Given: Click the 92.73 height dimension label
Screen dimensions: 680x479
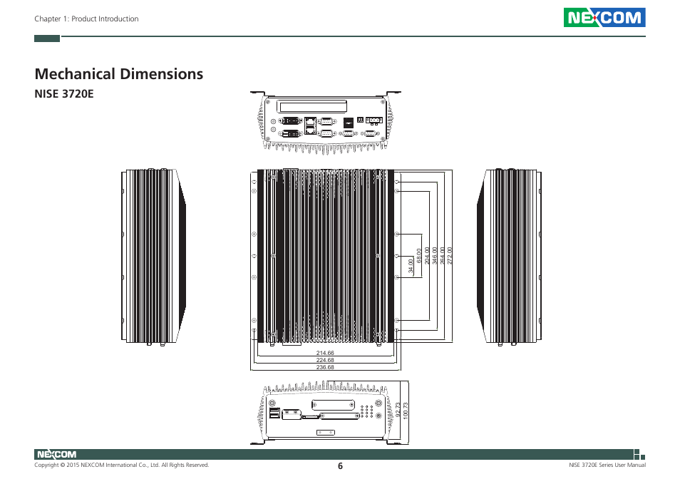Looking at the screenshot, I should click(x=398, y=410).
